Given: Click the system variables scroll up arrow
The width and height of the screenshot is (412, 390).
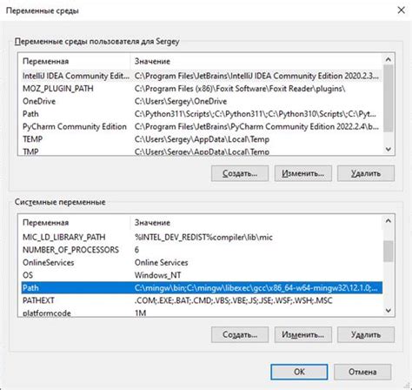Looking at the screenshot, I should pos(389,221).
